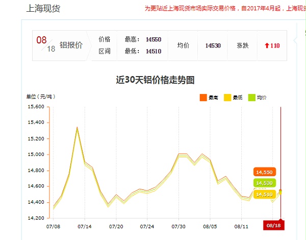The width and height of the screenshot is (306, 240).
Task: Click the 14,800 y-axis label
Action: coord(36,171)
